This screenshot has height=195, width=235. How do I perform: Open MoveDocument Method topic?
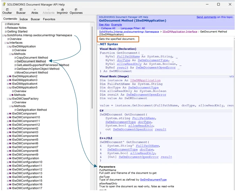(32, 73)
